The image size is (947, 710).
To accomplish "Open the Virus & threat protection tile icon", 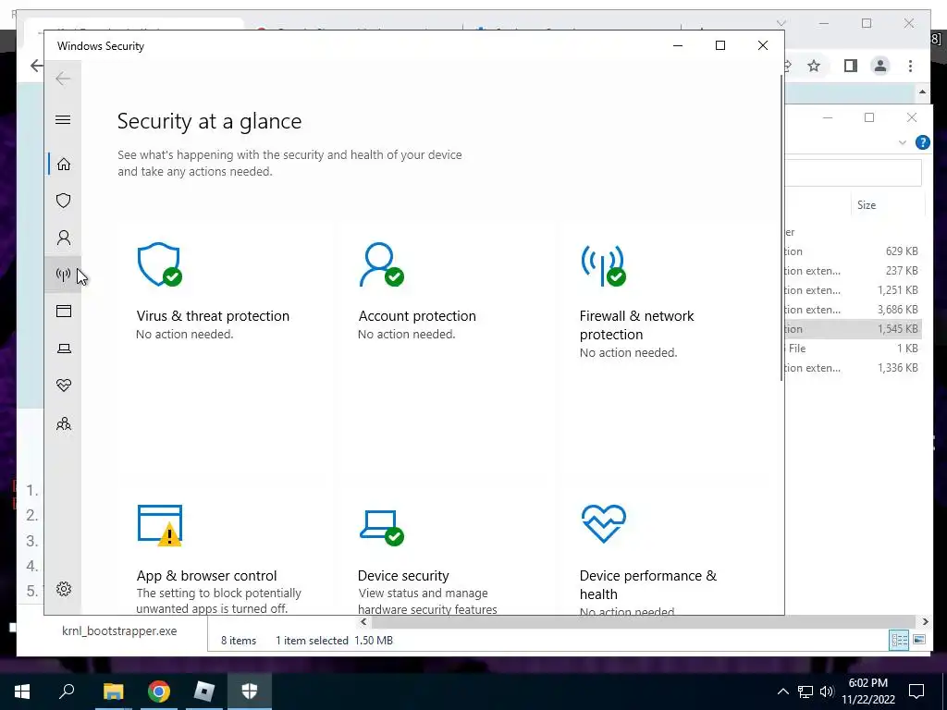I will coord(159,264).
